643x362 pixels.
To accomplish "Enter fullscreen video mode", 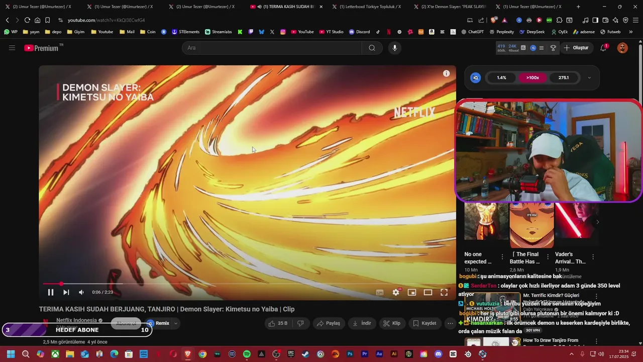I will [444, 292].
